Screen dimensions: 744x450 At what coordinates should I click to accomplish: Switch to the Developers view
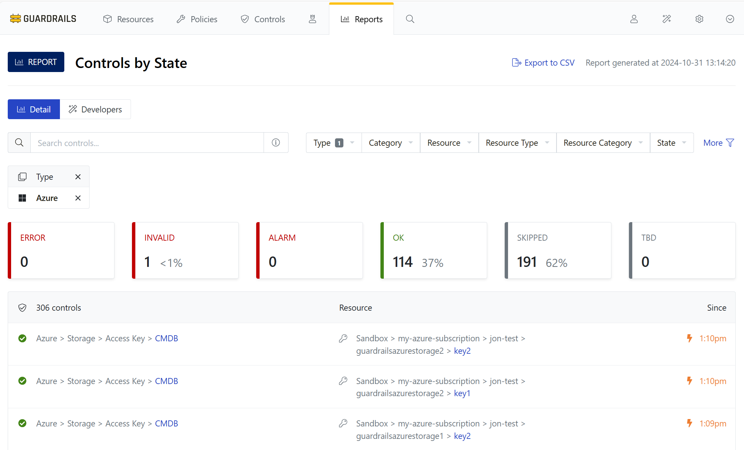pos(95,109)
